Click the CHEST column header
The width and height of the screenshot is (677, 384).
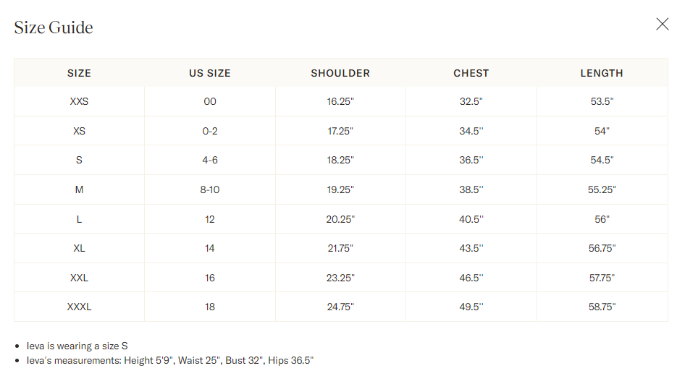[471, 73]
